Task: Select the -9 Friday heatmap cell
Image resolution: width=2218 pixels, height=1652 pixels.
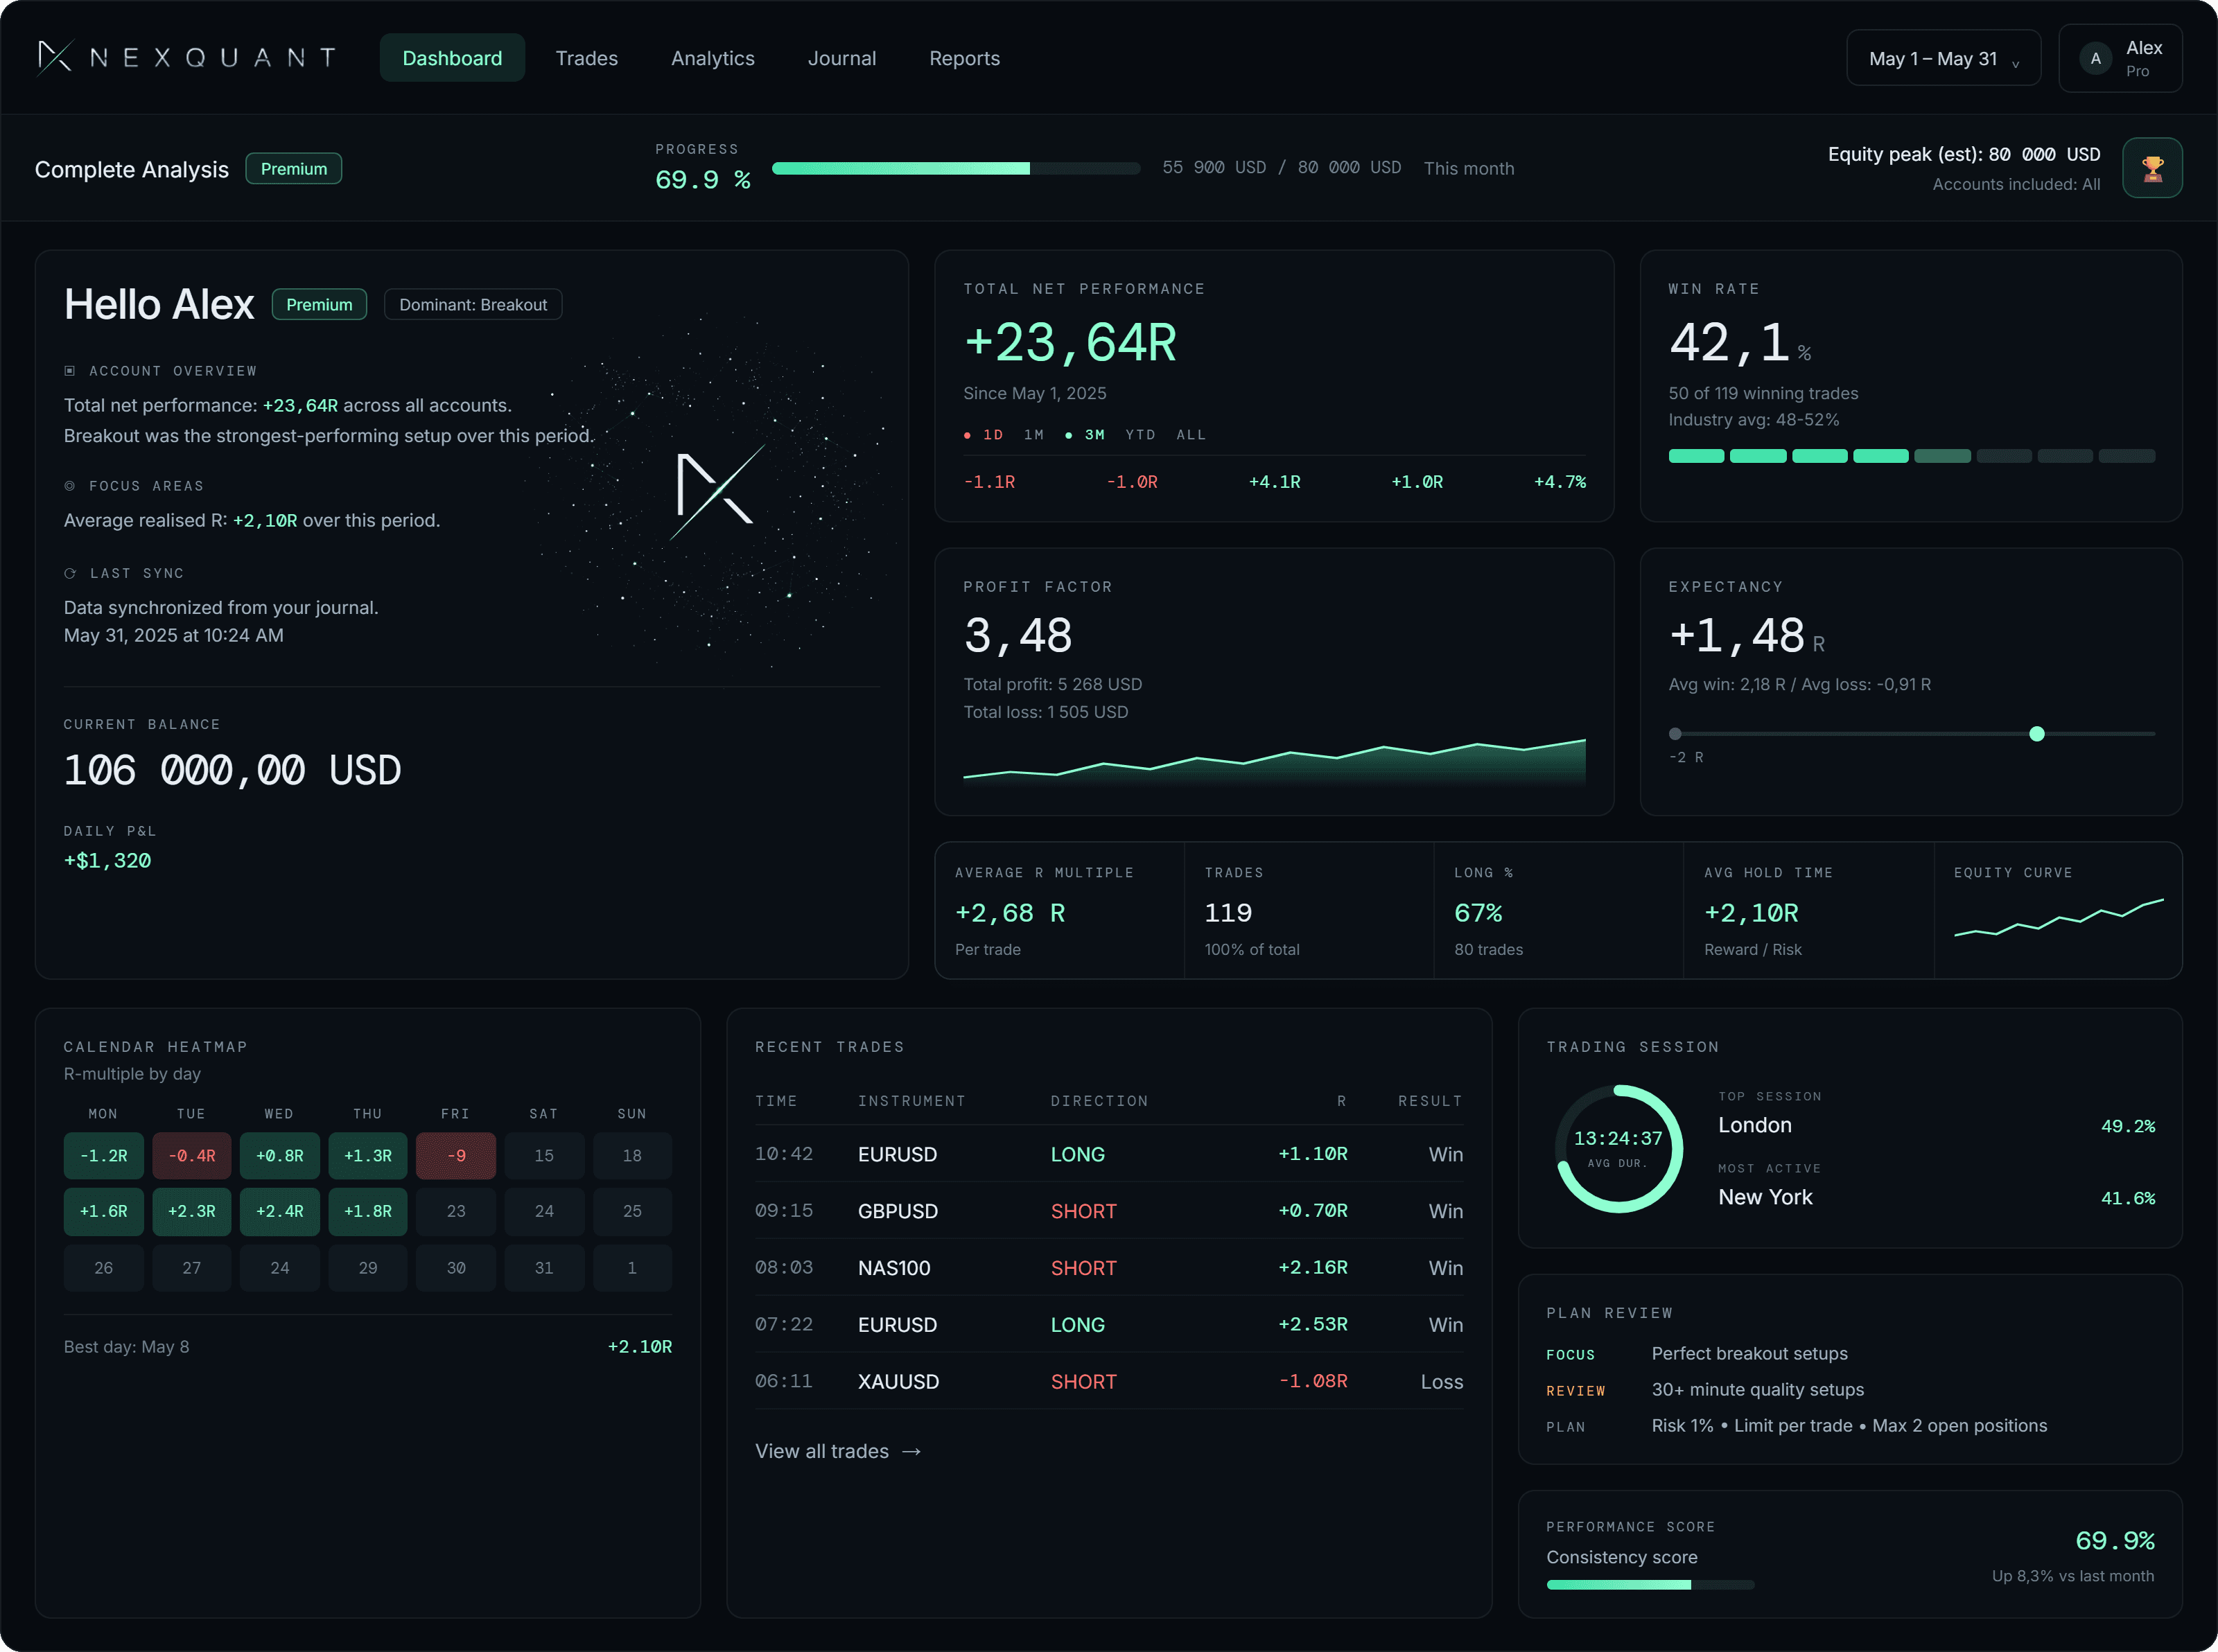Action: (456, 1155)
